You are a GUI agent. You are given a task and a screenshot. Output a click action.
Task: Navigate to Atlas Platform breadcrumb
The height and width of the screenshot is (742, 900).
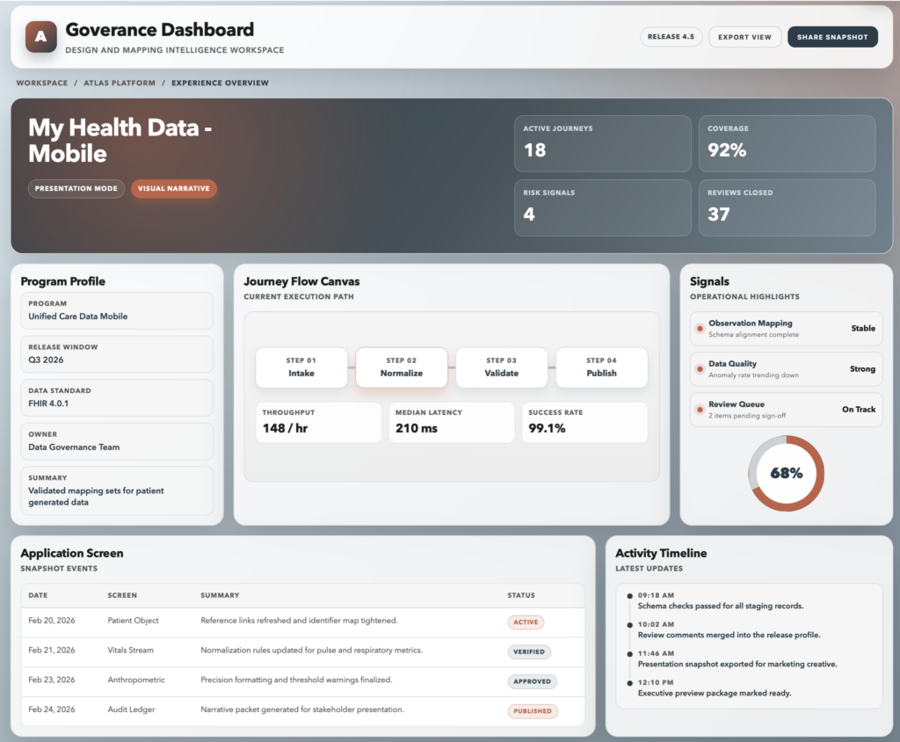pos(120,83)
